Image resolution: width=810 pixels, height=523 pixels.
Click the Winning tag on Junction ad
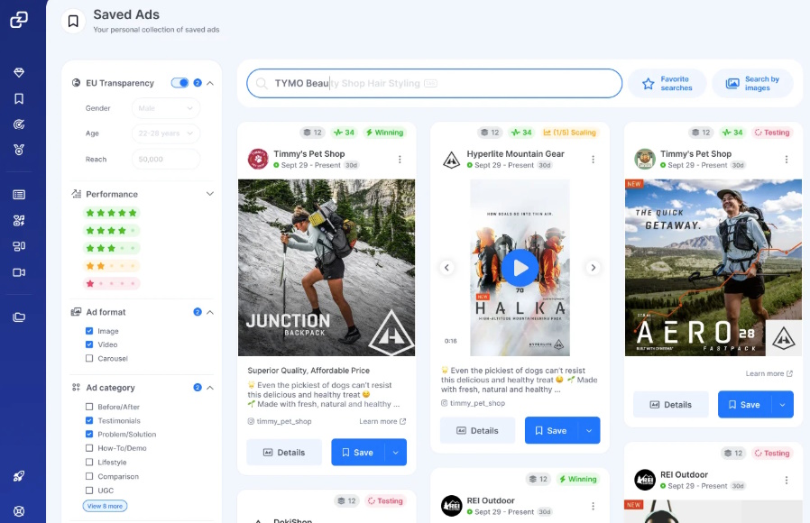coord(385,133)
